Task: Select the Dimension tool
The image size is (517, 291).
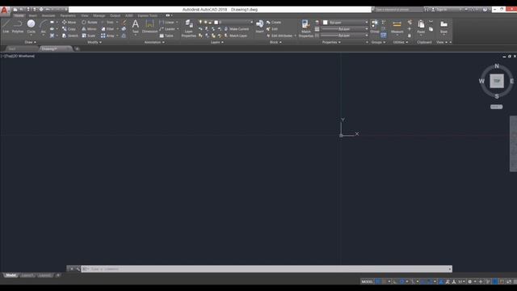Action: [149, 26]
